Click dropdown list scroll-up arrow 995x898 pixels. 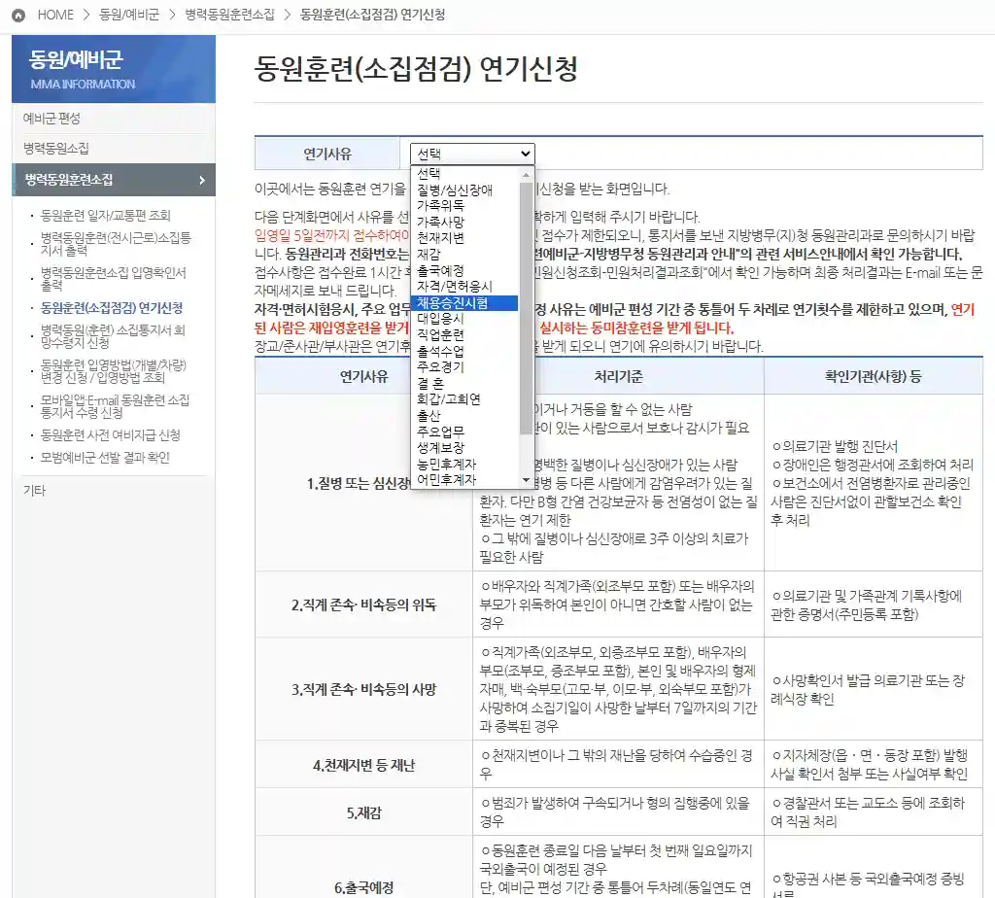tap(526, 174)
